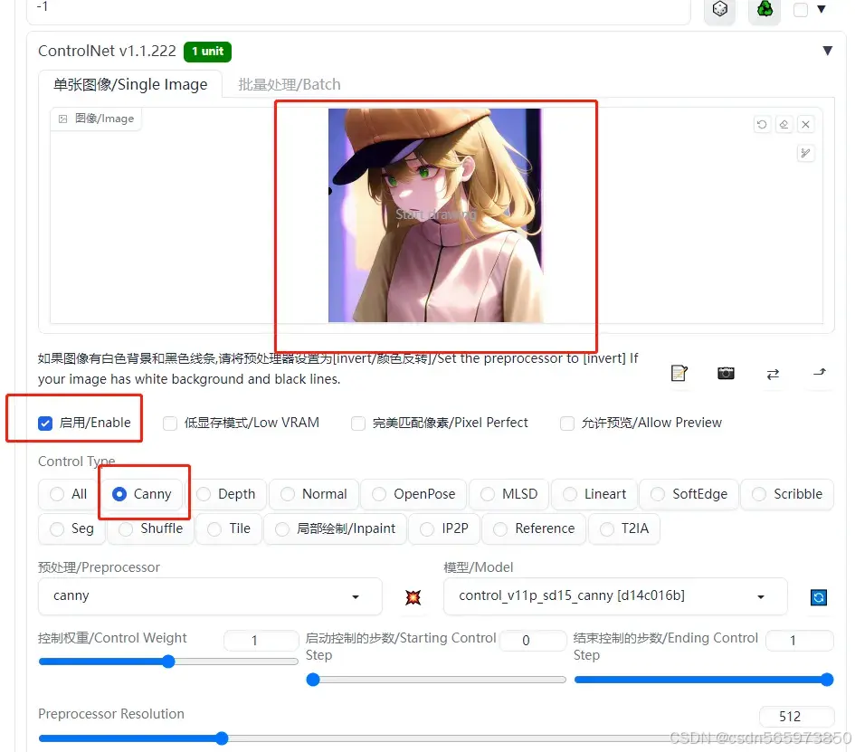
Task: Send dimensions using the upward arrow icon
Action: pos(818,373)
